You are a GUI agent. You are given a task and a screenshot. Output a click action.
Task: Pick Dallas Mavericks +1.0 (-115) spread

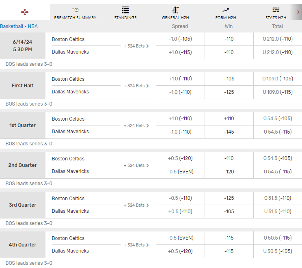[180, 52]
